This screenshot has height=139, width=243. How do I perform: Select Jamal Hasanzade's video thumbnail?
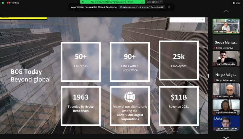(x=226, y=91)
